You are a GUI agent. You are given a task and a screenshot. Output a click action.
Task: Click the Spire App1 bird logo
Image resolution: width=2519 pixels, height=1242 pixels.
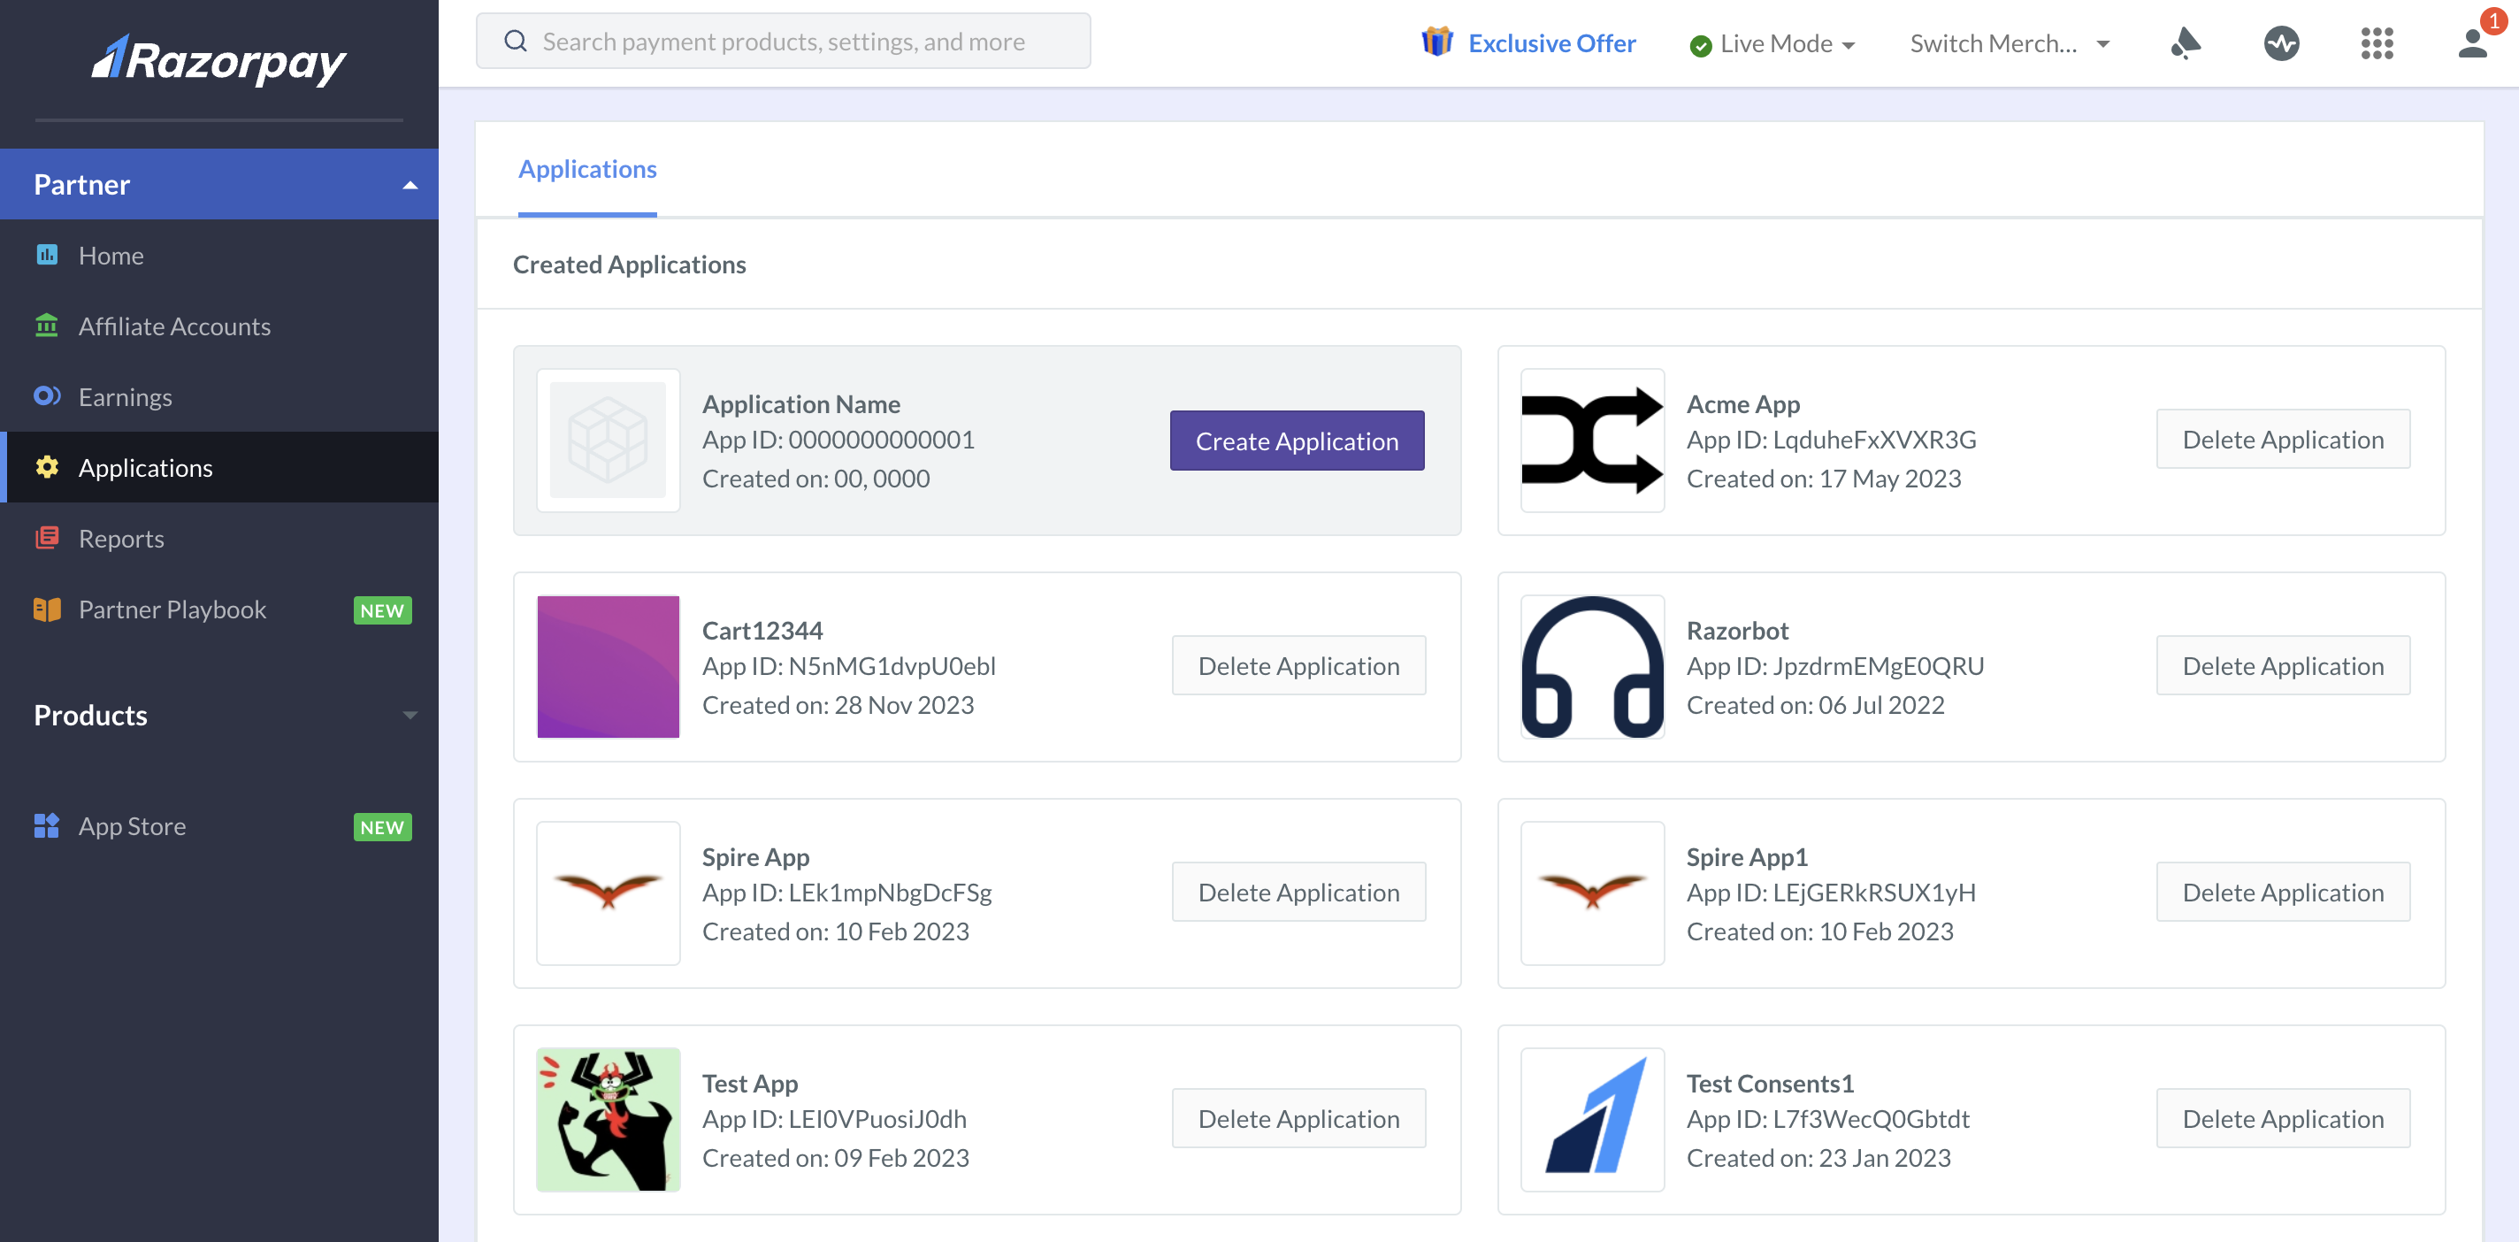tap(1592, 893)
